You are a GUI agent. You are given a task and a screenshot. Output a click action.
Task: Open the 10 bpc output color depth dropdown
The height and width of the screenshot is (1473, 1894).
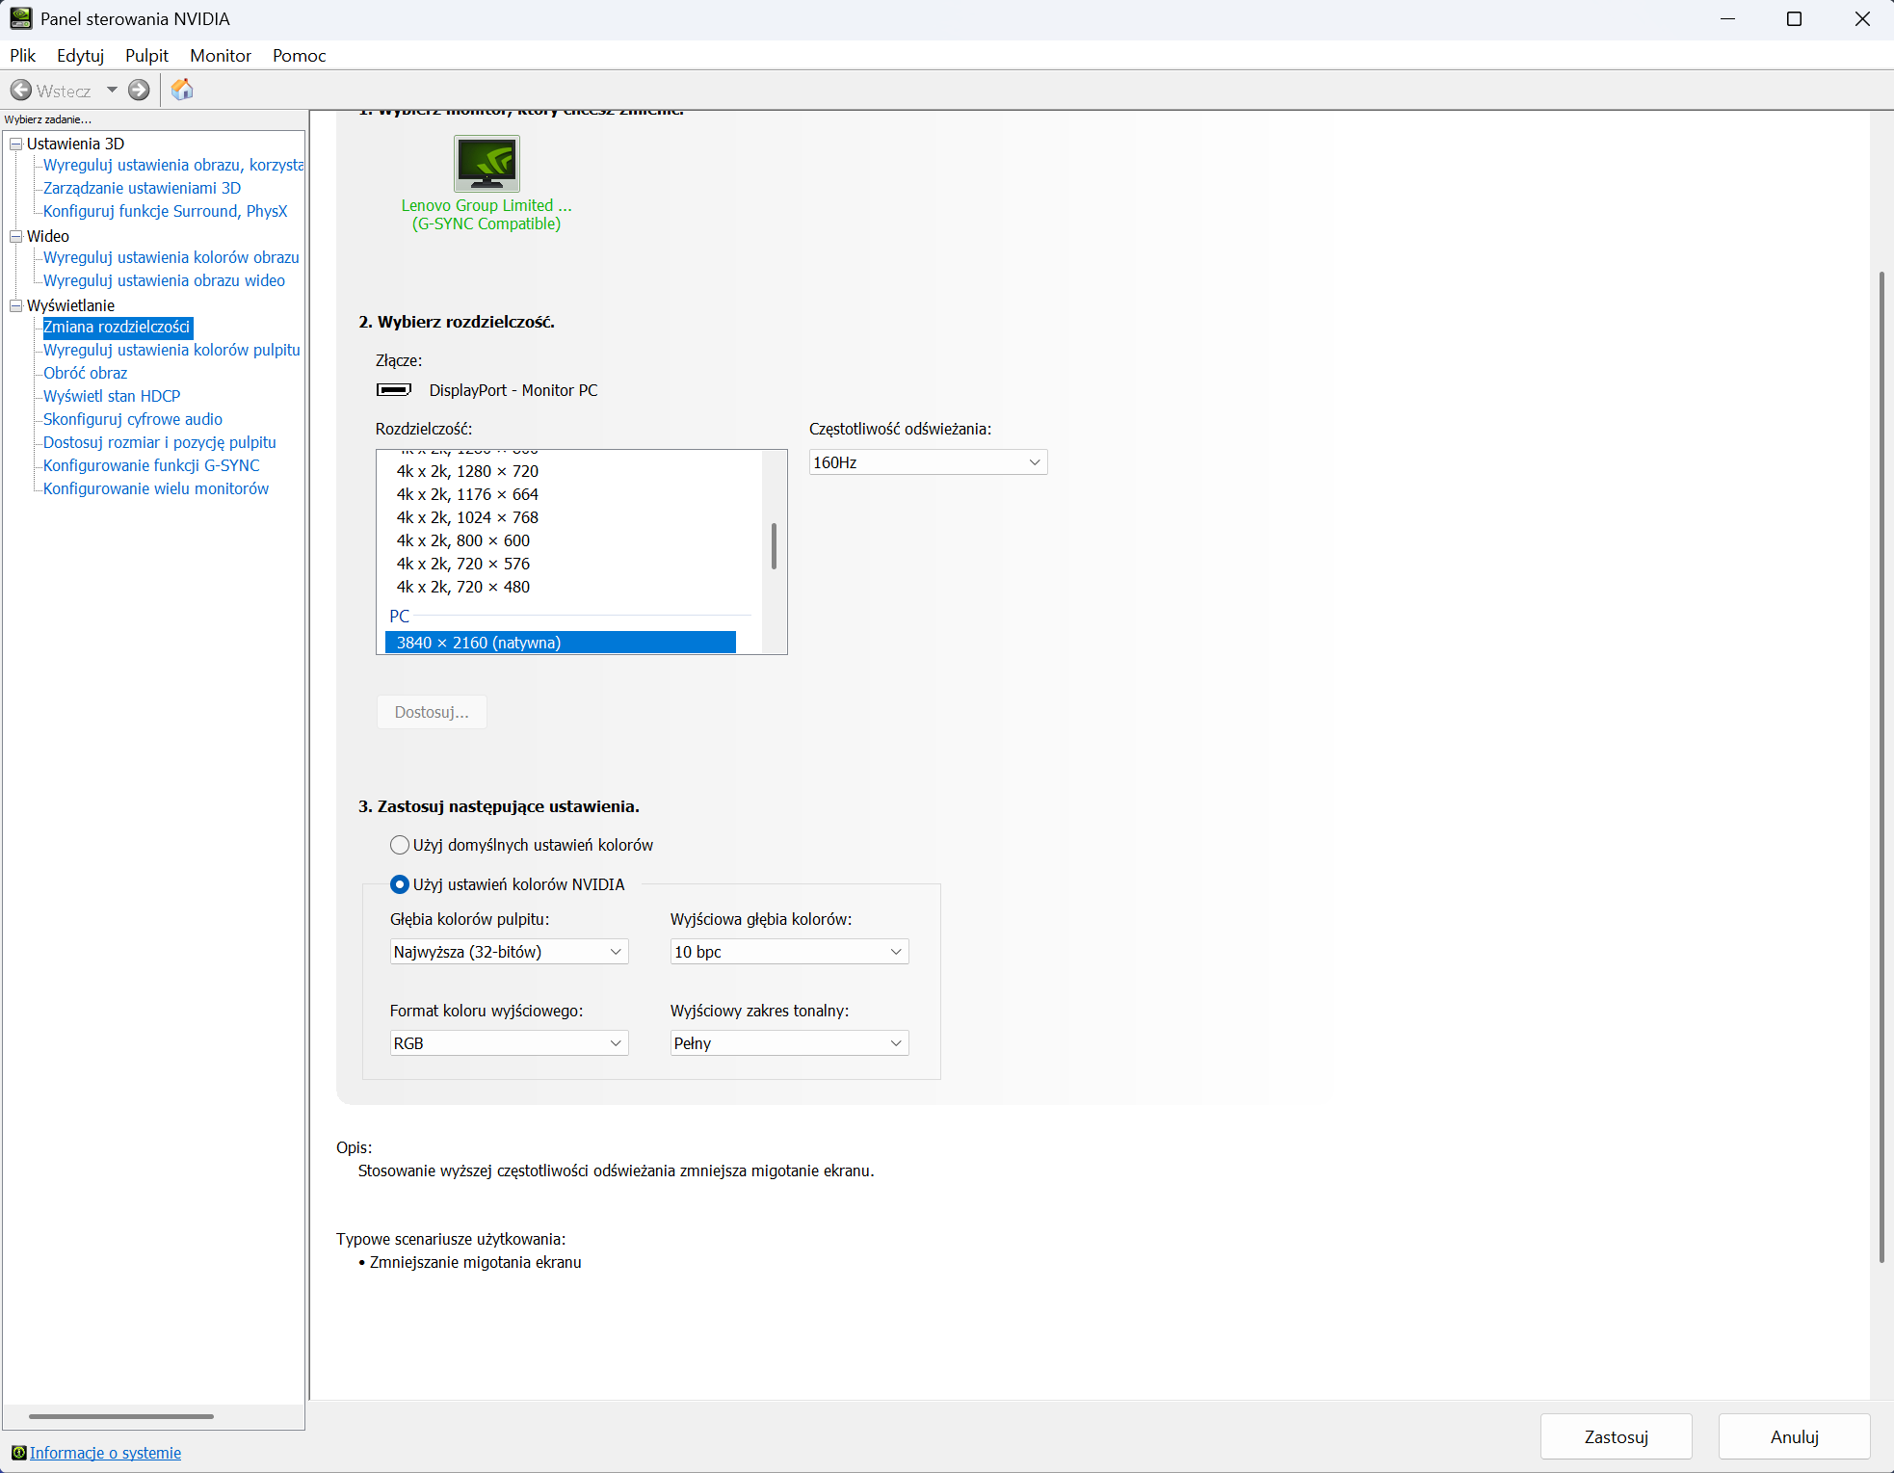tap(788, 952)
